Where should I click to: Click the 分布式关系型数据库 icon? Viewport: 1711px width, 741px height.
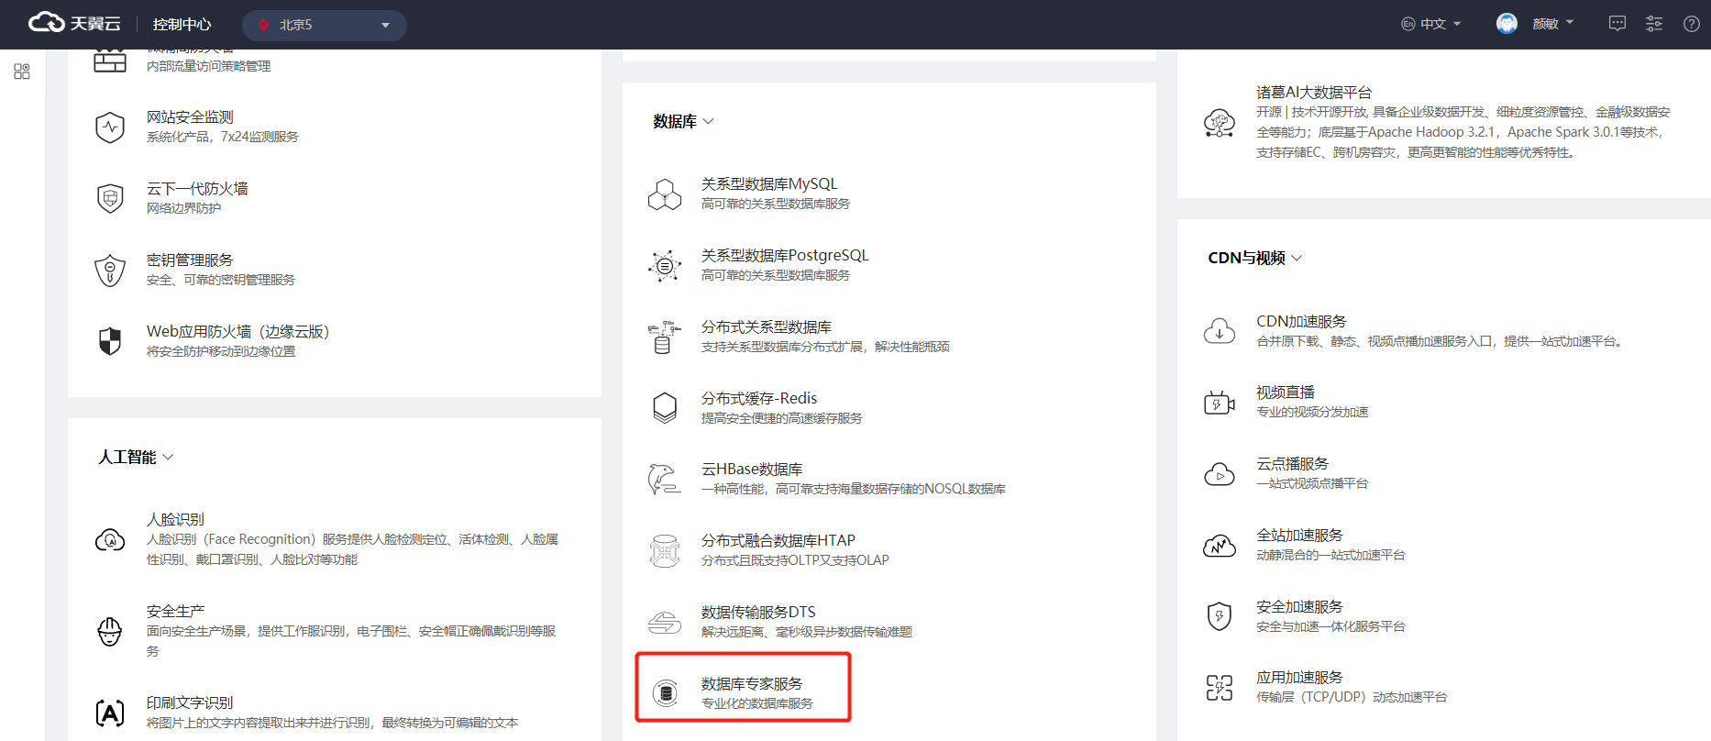[665, 337]
